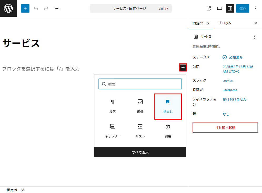Viewport: 262px width, 193px height.
Task: Insert a ギャラリー gallery block
Action: [113, 131]
